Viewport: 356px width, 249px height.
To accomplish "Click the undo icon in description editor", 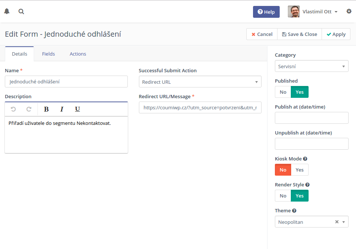I will click(x=13, y=109).
